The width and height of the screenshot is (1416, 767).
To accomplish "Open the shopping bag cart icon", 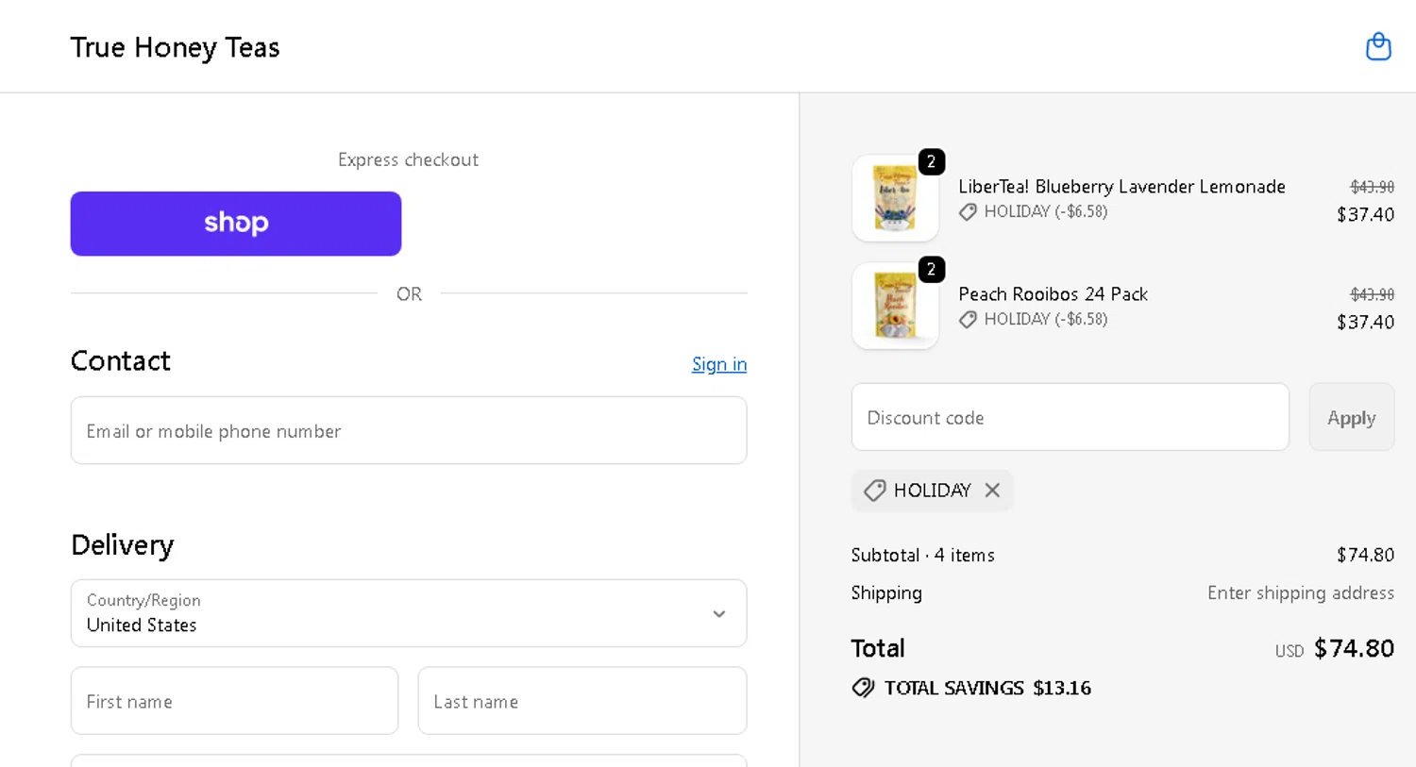I will (x=1378, y=46).
